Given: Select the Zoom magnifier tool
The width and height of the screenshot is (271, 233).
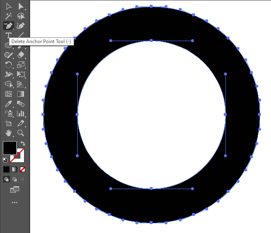Looking at the screenshot, I should pyautogui.click(x=21, y=133).
